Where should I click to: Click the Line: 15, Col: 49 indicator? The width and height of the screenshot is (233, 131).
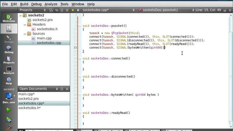coord(208,10)
